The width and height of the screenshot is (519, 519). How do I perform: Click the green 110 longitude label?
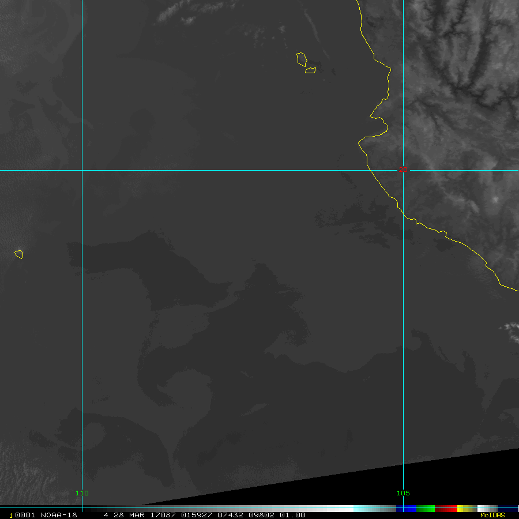[x=82, y=493]
